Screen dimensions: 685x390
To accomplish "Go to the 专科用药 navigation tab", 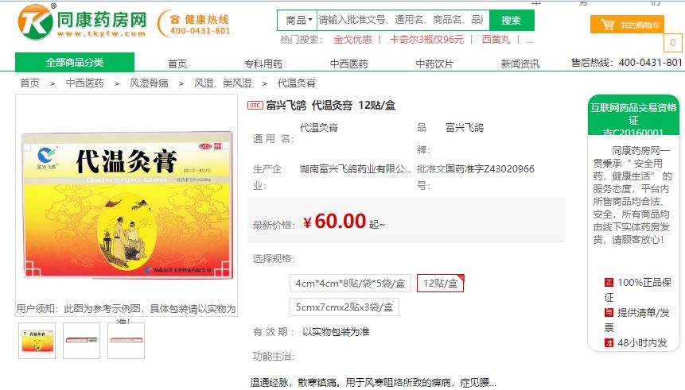I will (263, 64).
